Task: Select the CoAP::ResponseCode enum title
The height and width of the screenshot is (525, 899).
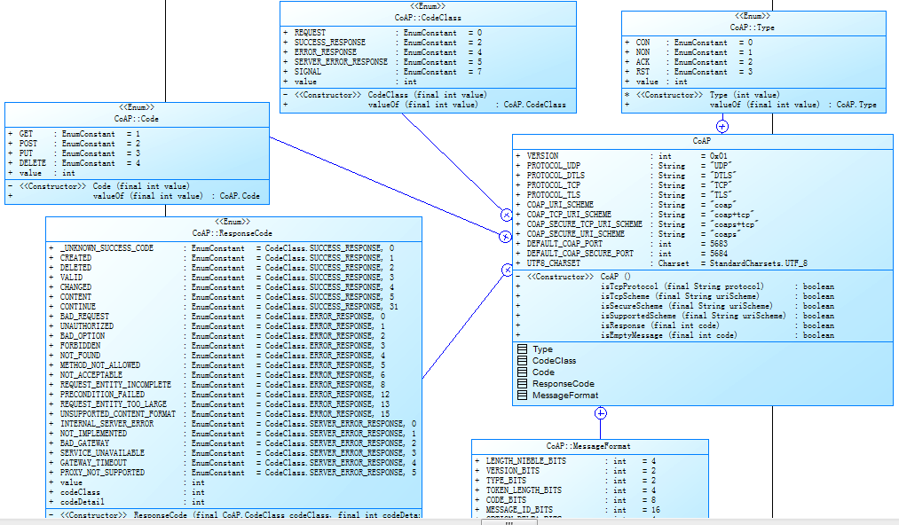Action: [233, 233]
